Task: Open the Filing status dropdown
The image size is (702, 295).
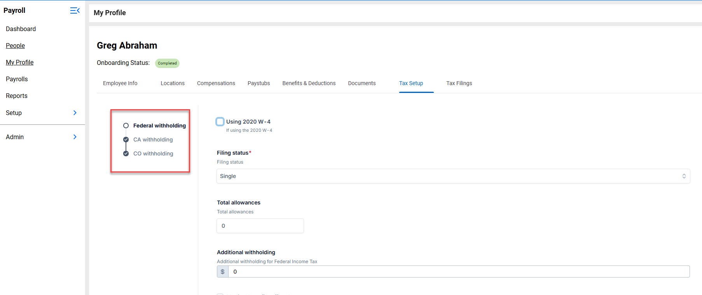Action: [453, 176]
